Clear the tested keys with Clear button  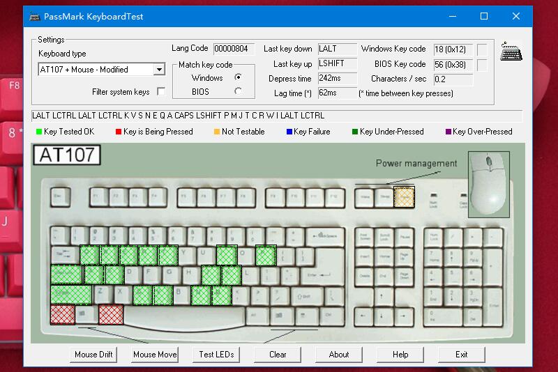tap(278, 354)
